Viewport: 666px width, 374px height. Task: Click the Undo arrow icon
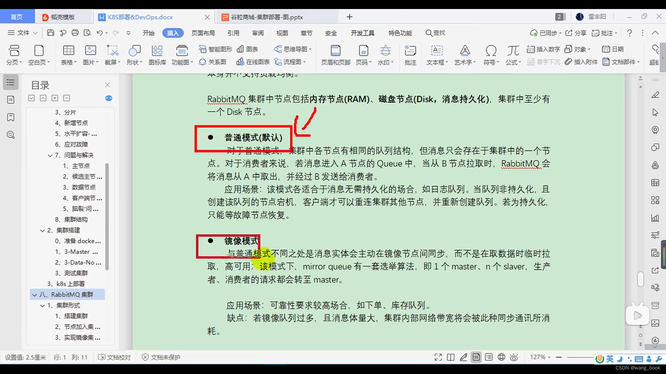(x=100, y=33)
